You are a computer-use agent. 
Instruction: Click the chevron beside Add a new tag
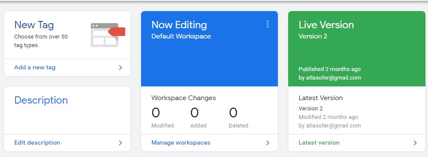coord(120,68)
